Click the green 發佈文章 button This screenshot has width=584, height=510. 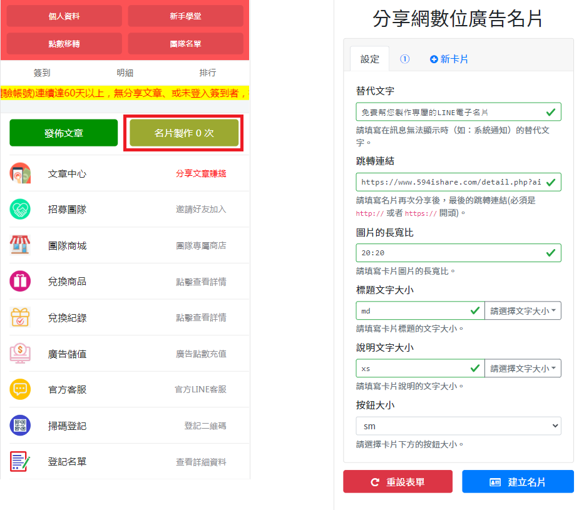coord(64,133)
